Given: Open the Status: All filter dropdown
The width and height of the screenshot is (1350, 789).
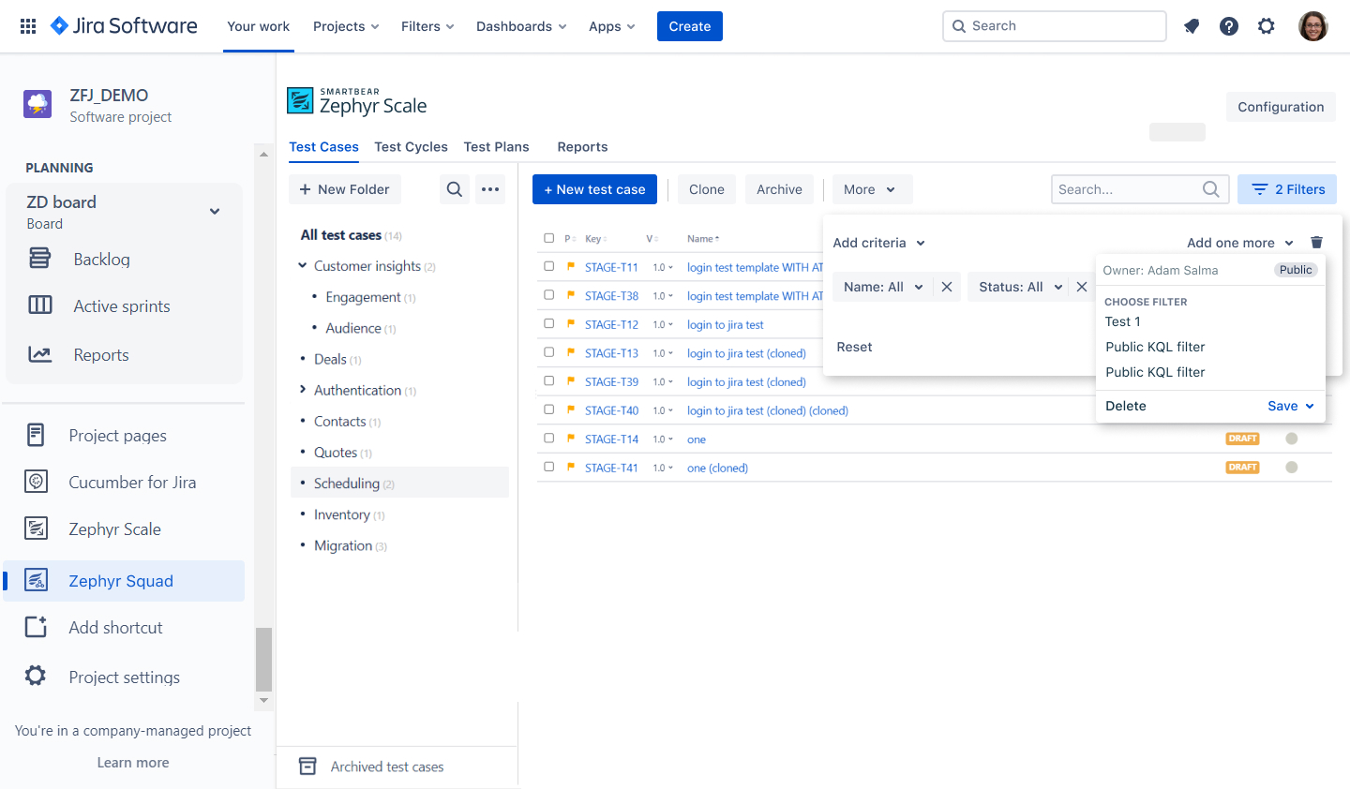Looking at the screenshot, I should point(1020,287).
